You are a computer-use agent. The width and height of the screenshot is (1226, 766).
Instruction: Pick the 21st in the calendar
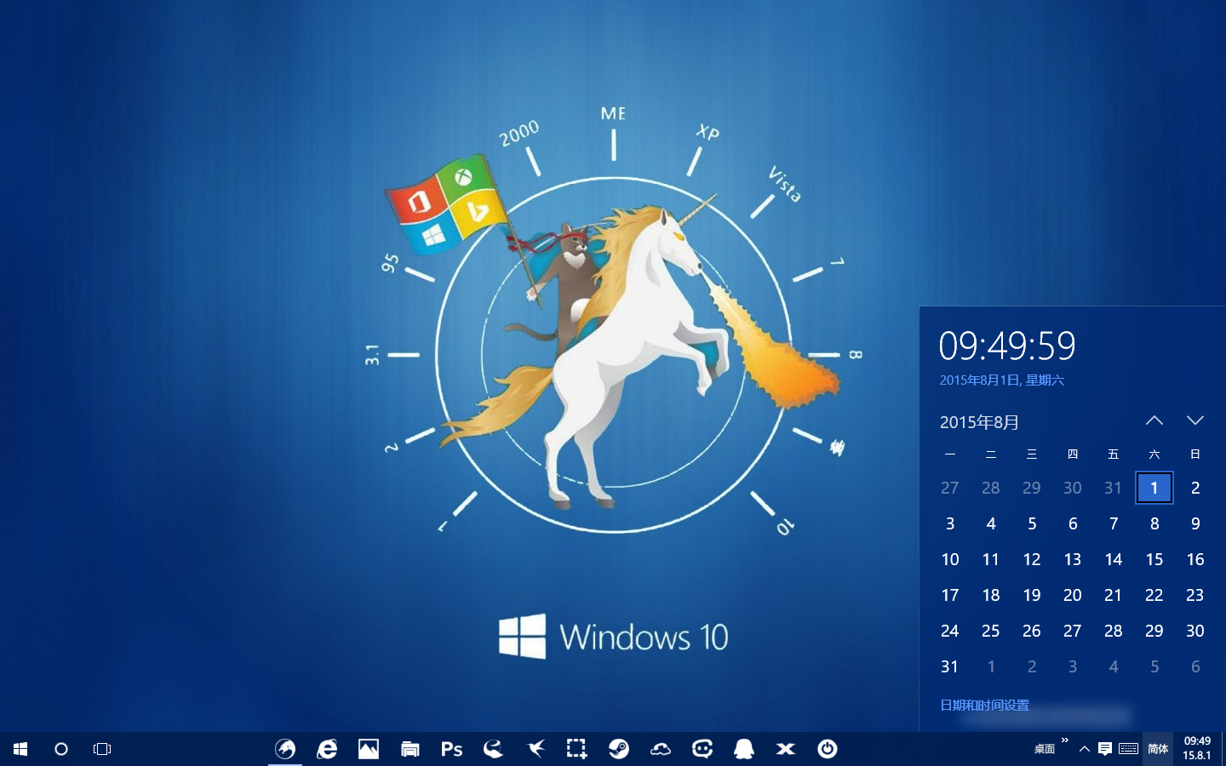coord(1114,595)
